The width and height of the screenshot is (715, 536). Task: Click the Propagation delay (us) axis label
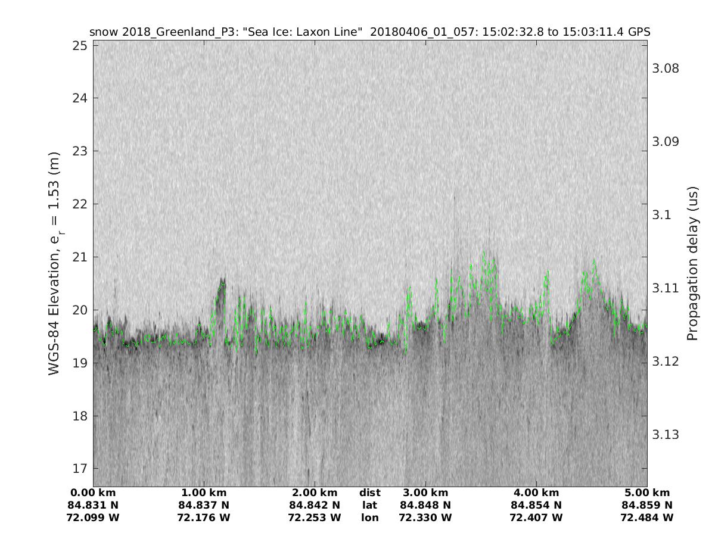coord(692,263)
